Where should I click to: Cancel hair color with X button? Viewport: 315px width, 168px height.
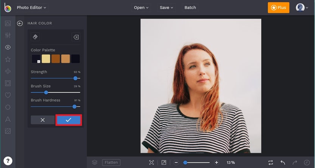click(x=42, y=120)
